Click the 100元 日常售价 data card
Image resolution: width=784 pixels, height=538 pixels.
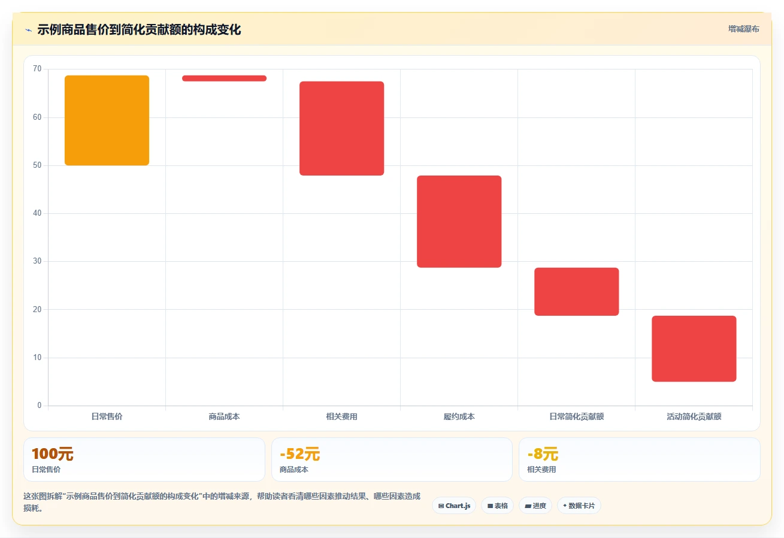tap(144, 460)
